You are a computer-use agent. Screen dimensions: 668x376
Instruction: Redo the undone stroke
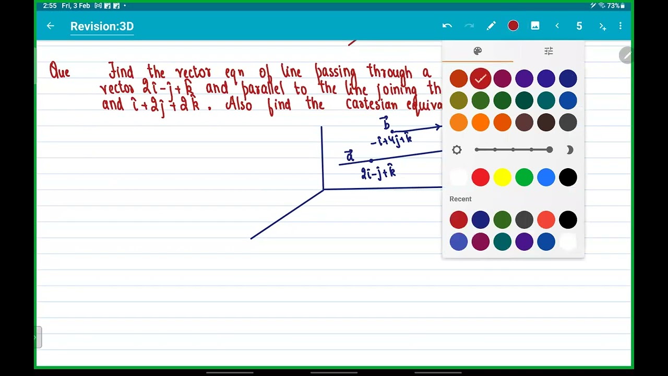[469, 26]
